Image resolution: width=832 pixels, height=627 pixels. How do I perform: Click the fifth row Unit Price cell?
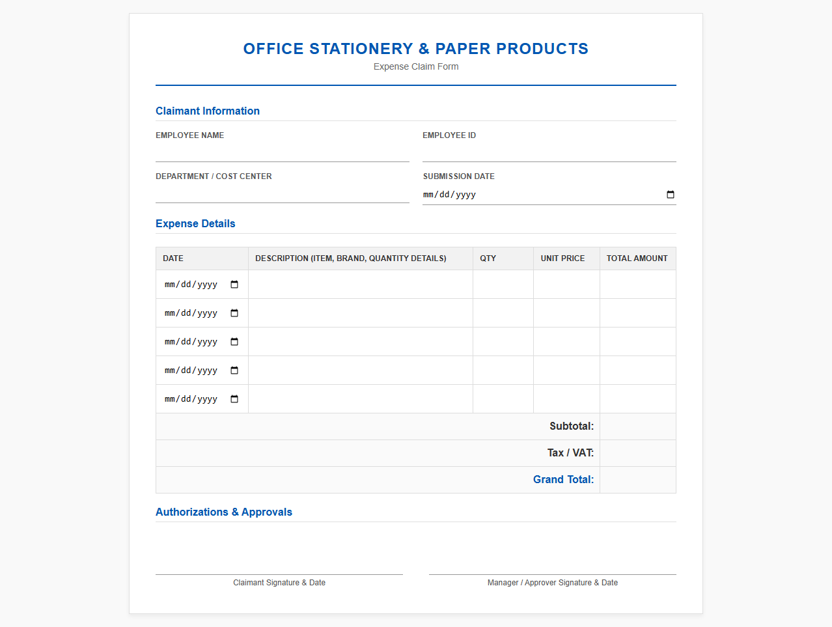click(x=566, y=399)
